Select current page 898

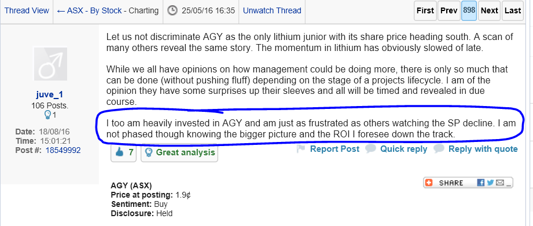coord(469,10)
